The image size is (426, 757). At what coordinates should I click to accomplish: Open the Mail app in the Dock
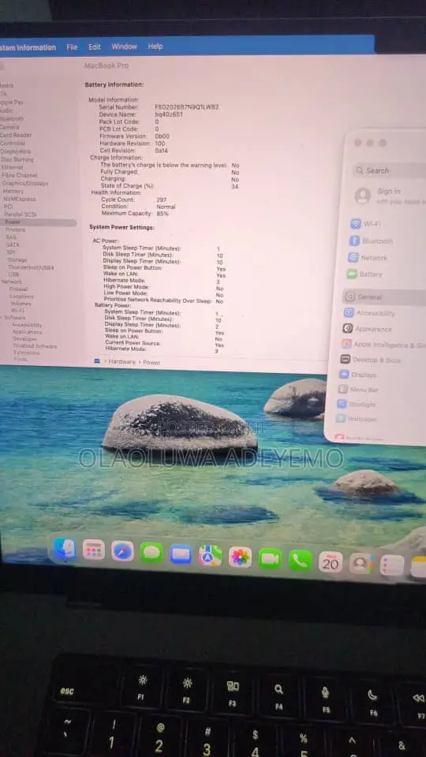(x=181, y=554)
